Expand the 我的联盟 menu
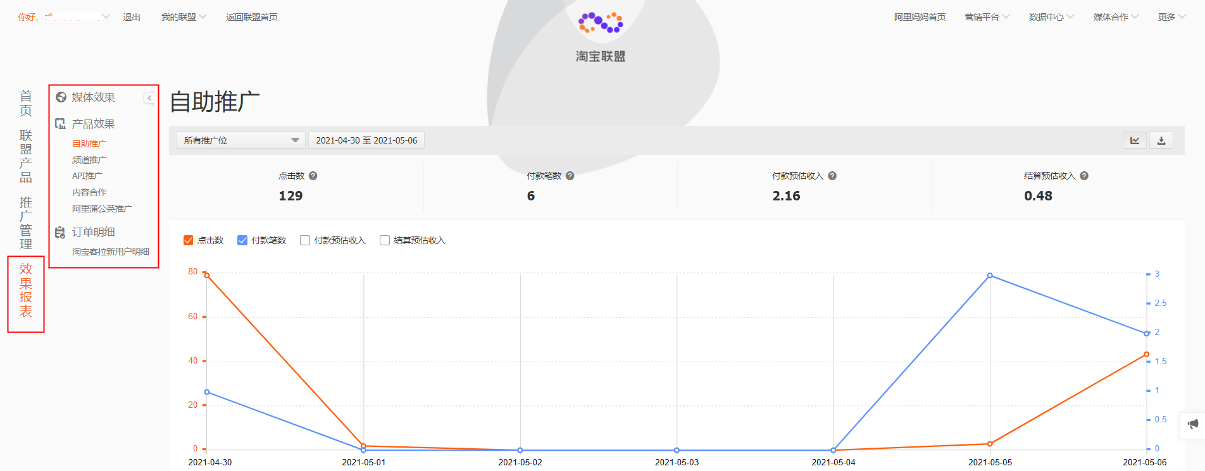 (x=184, y=17)
